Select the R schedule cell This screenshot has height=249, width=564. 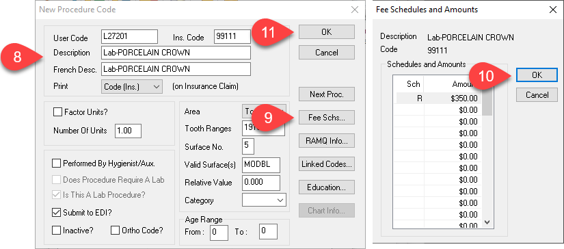(x=410, y=99)
